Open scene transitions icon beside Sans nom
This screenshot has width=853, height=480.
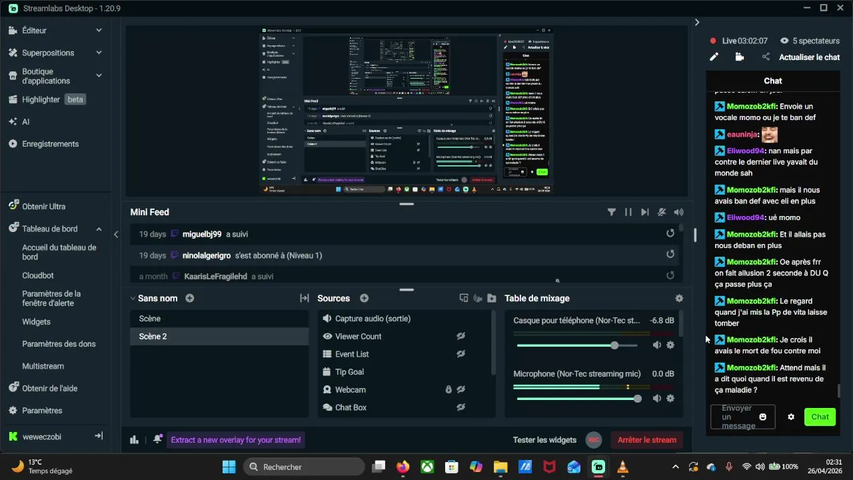click(305, 298)
